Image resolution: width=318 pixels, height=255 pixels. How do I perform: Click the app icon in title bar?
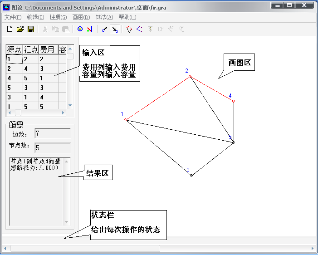[x=6, y=7]
